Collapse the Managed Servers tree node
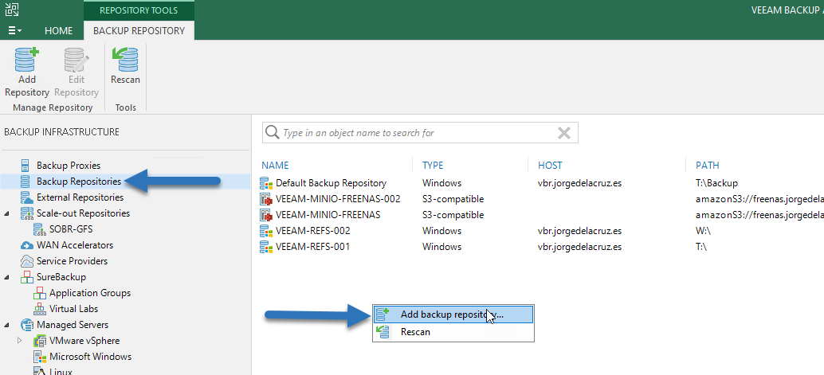Image resolution: width=824 pixels, height=375 pixels. (x=7, y=325)
